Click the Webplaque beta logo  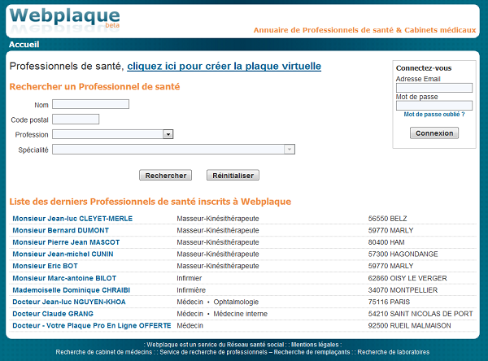[65, 19]
